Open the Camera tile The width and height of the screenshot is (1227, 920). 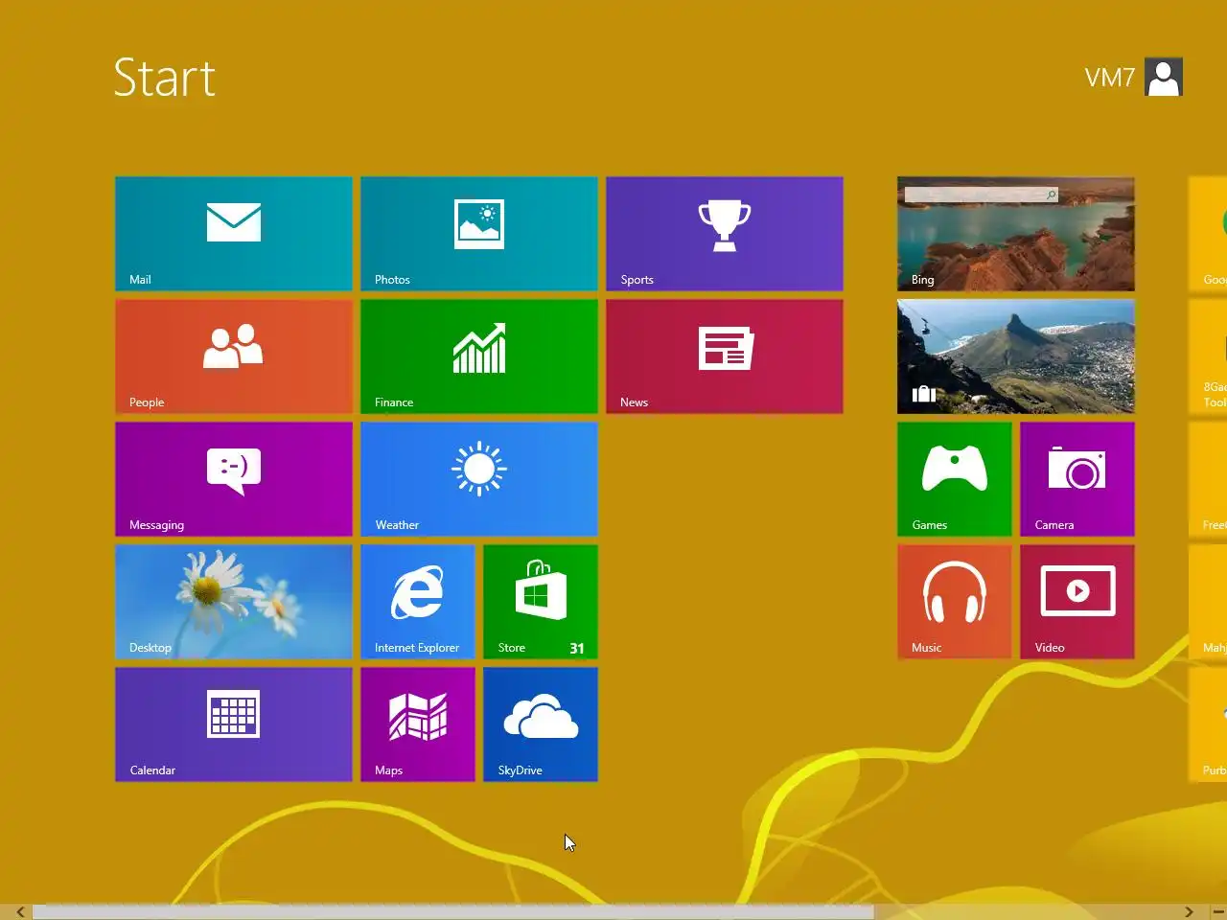pos(1077,479)
